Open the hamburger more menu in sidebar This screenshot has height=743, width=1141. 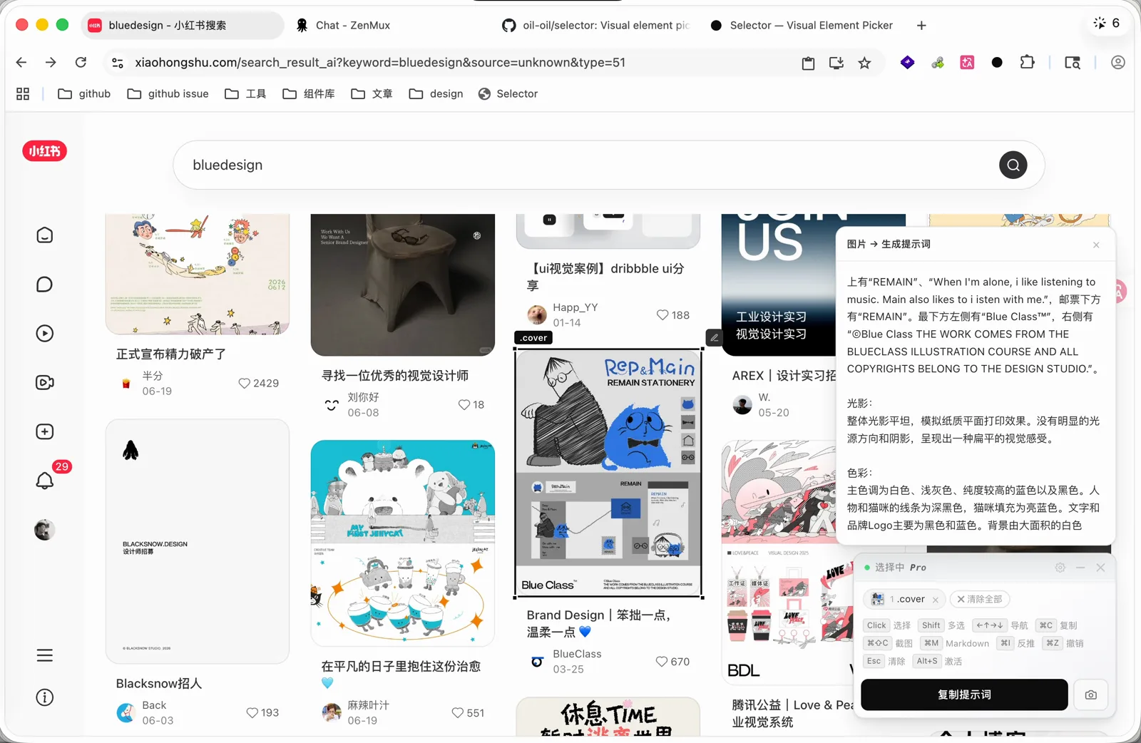[x=44, y=655]
